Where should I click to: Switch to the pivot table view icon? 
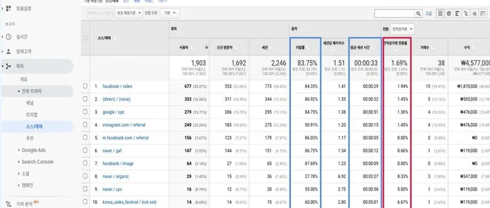click(483, 14)
